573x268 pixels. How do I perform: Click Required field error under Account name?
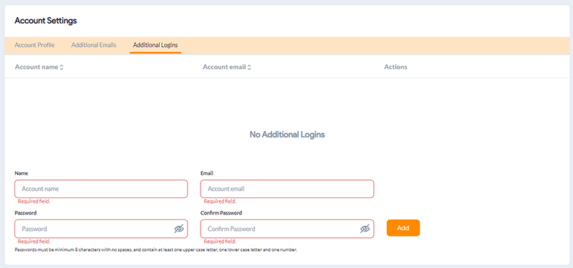pyautogui.click(x=34, y=202)
